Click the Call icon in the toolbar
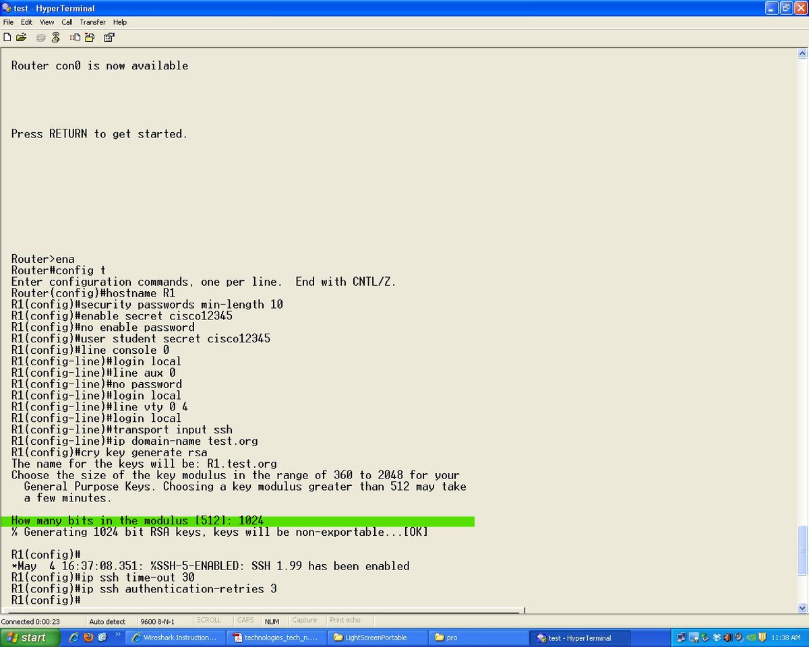The height and width of the screenshot is (647, 809). 40,37
